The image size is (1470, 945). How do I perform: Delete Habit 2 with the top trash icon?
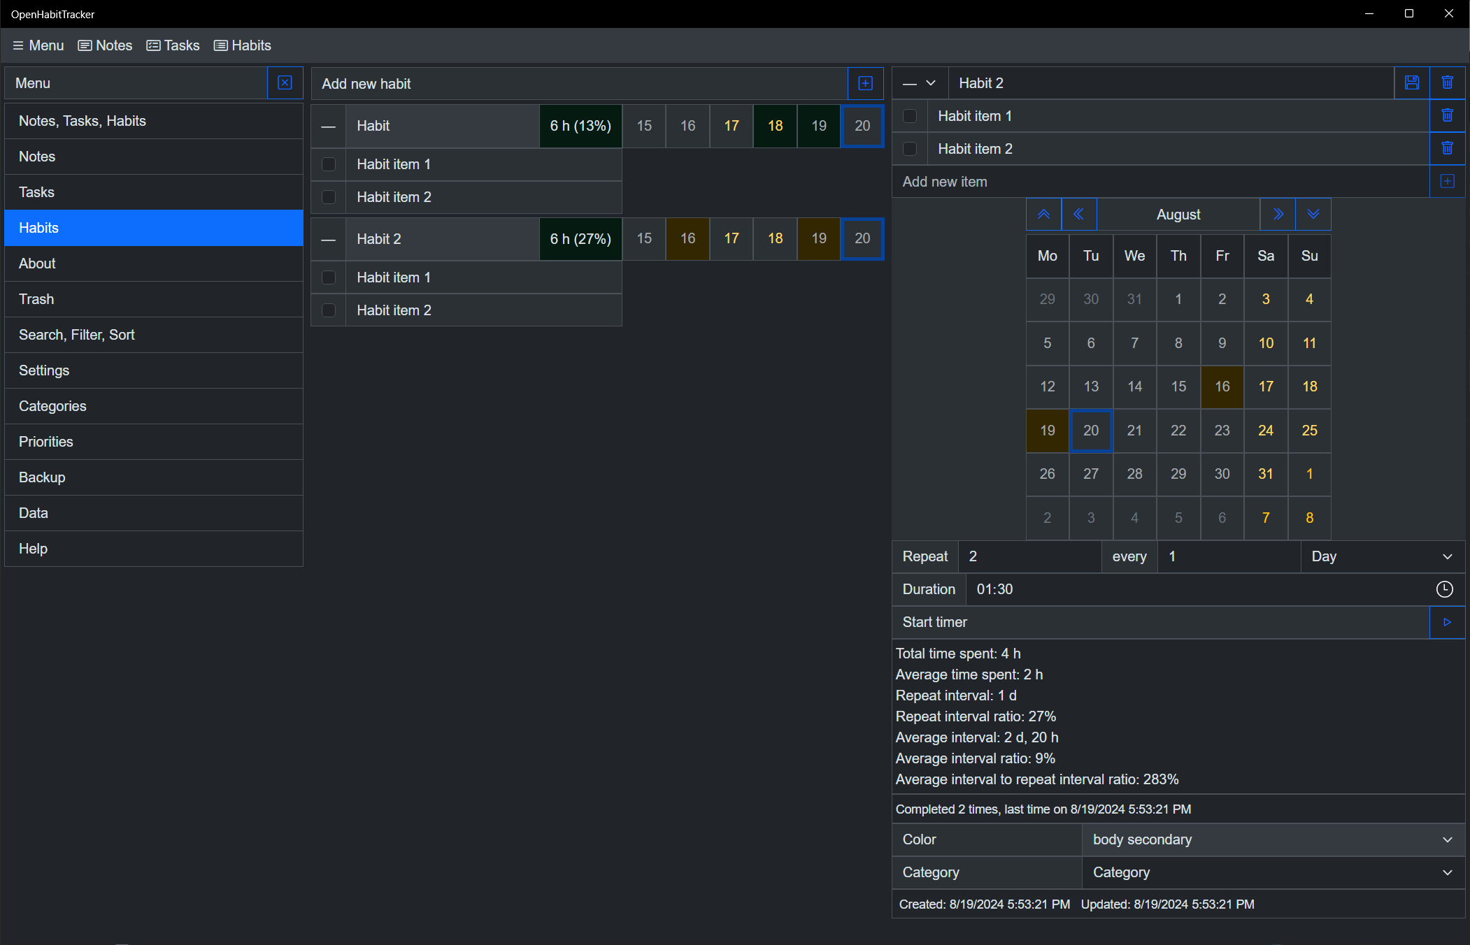[x=1447, y=83]
